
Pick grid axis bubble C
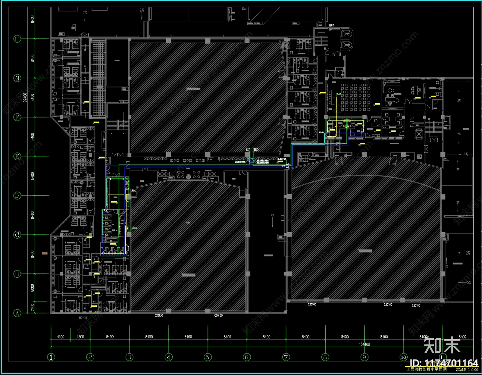(17, 235)
